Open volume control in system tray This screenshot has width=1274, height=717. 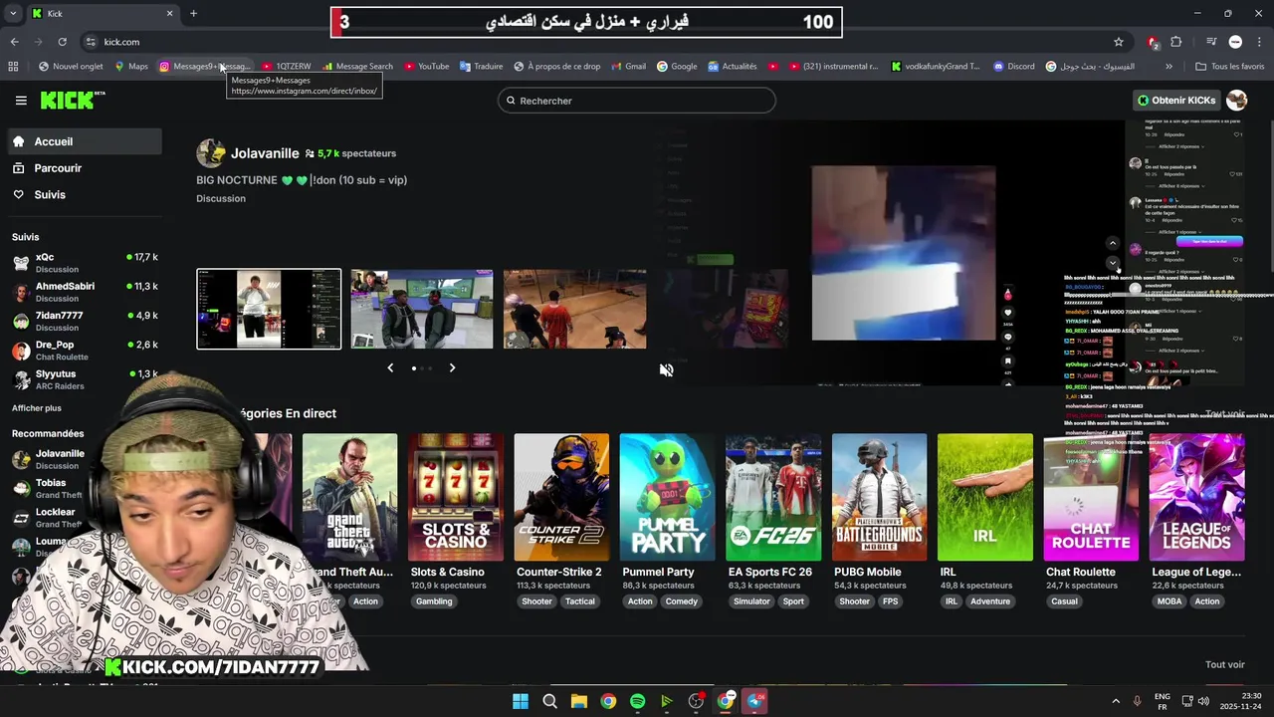point(1203,701)
